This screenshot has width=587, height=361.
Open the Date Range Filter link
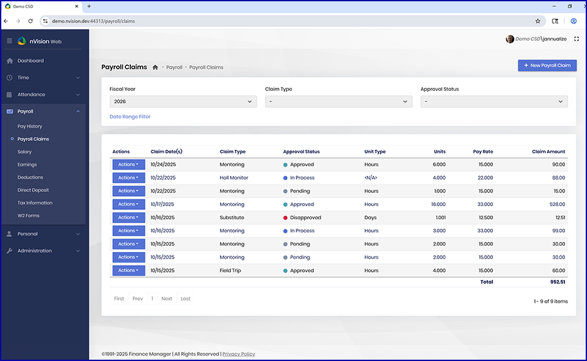[130, 117]
